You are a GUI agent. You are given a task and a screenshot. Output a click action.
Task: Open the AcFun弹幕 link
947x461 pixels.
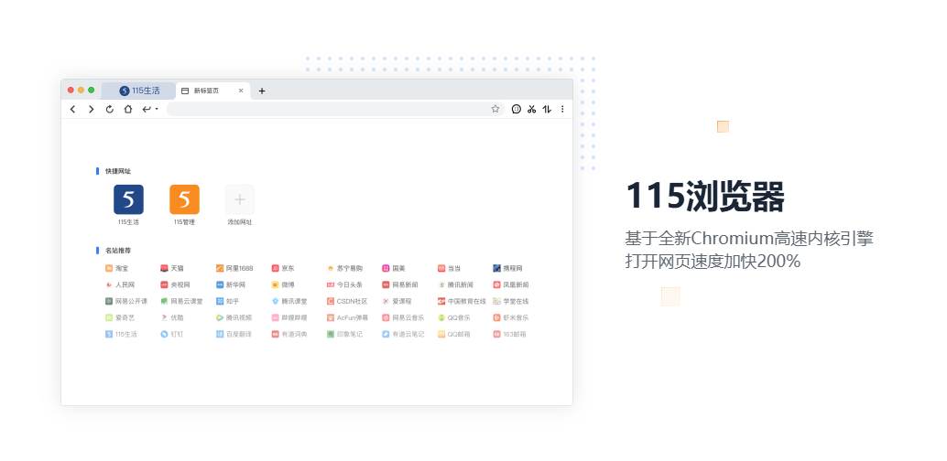tap(348, 317)
